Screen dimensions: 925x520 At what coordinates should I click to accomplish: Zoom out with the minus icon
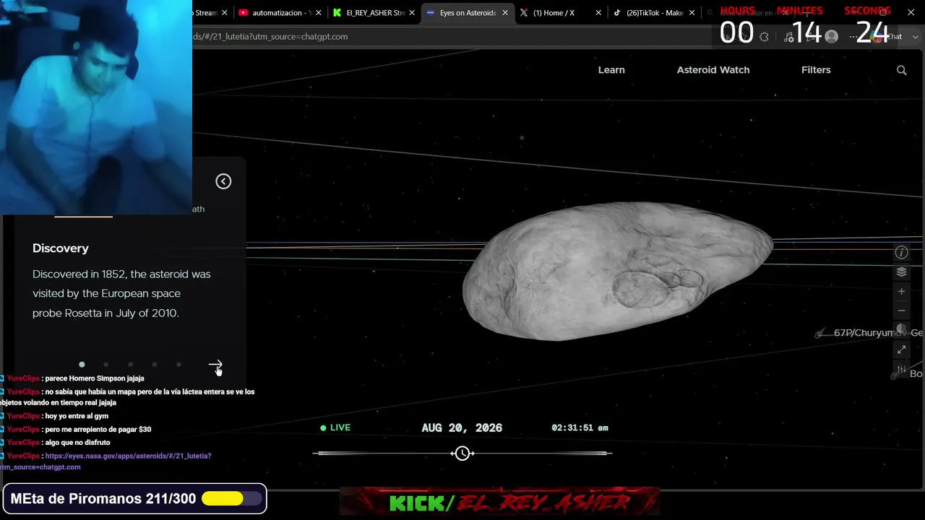click(x=901, y=311)
